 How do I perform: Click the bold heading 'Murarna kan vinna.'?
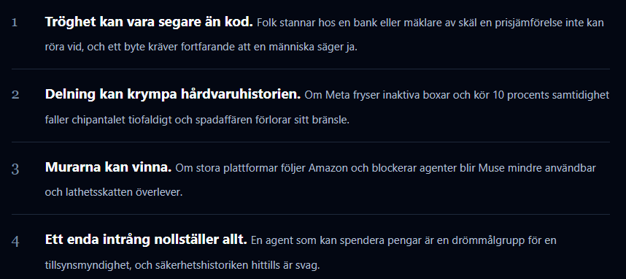coord(108,167)
